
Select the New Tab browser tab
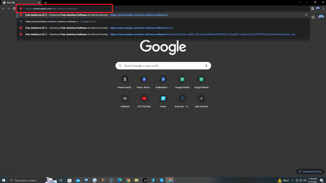(x=21, y=3)
